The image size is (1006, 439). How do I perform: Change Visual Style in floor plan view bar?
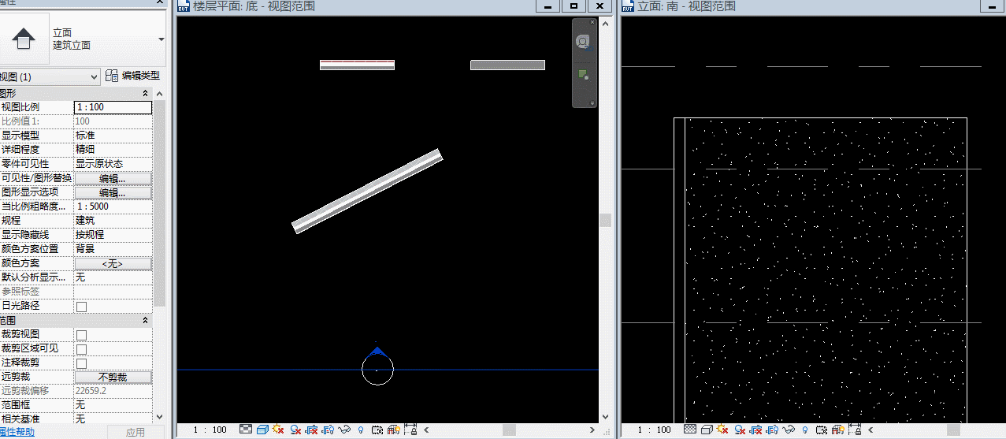(x=262, y=430)
